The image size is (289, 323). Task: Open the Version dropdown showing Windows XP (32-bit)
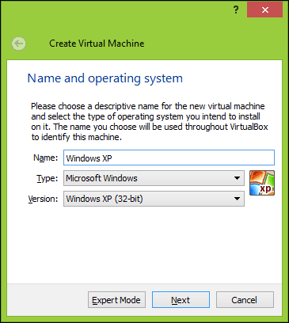coord(154,199)
